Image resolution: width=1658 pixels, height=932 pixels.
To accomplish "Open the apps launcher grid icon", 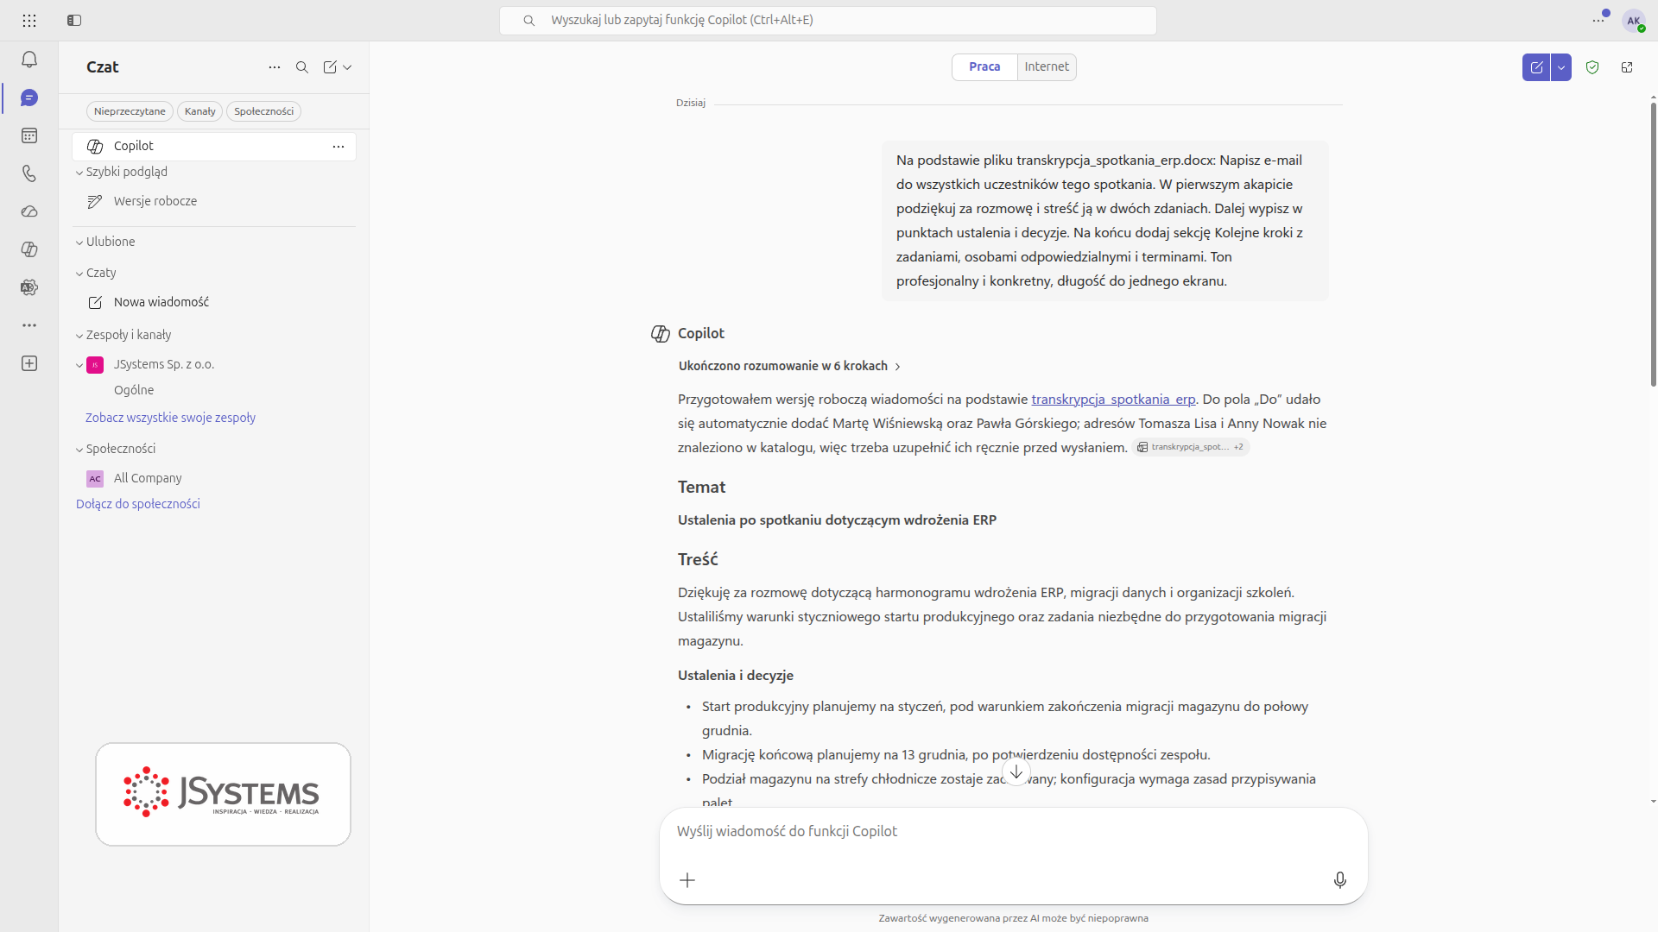I will point(29,20).
